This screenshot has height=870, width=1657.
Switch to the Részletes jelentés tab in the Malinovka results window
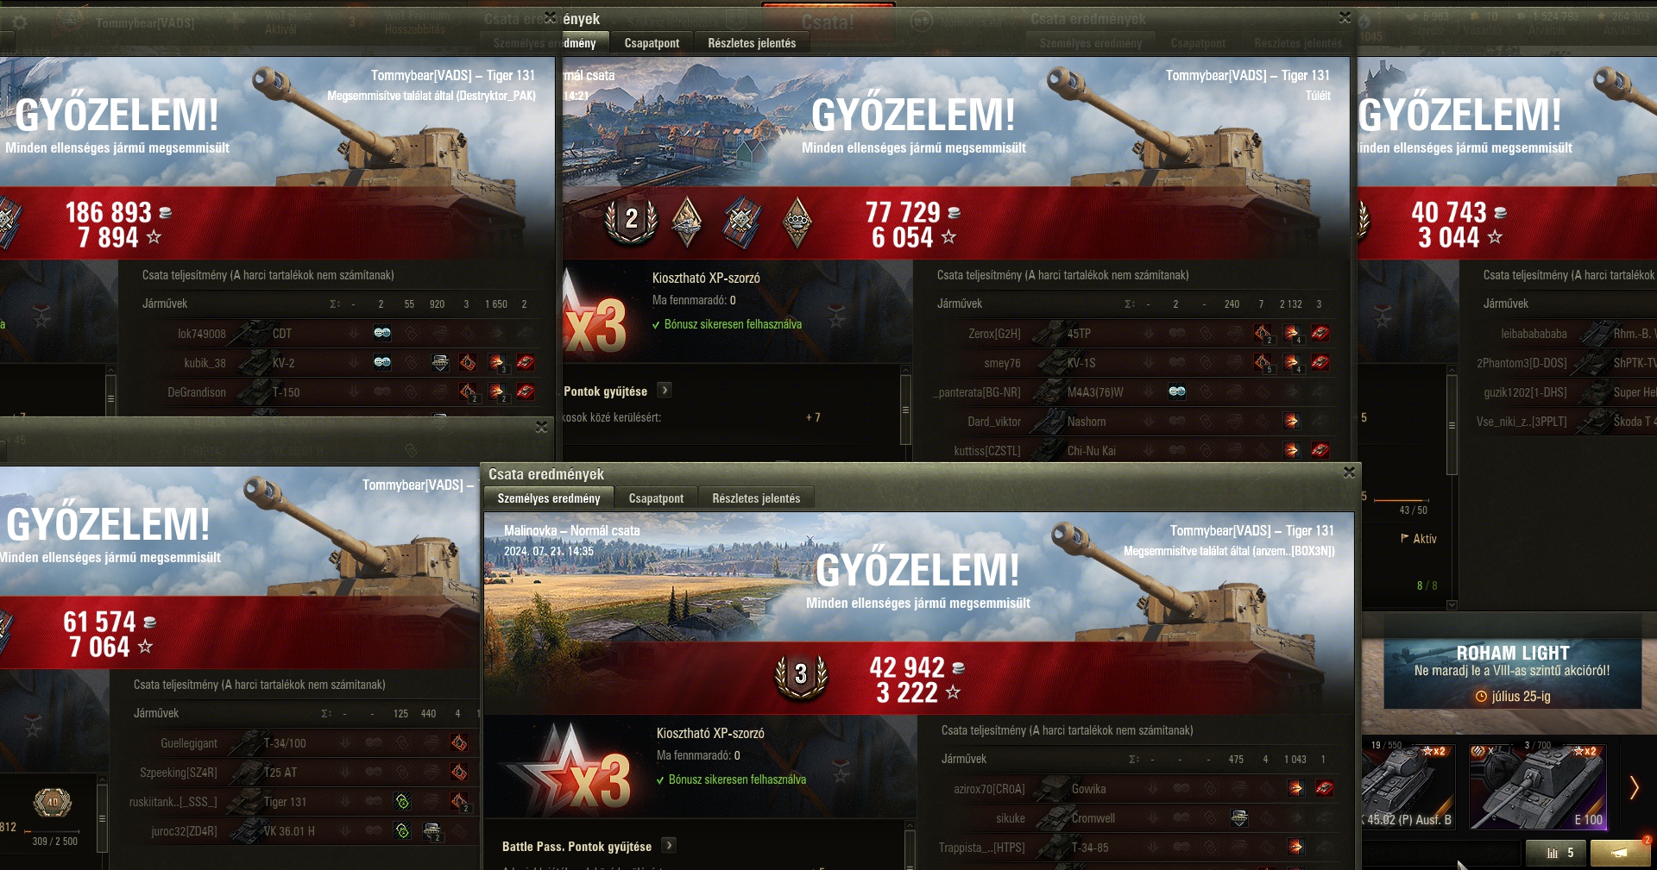tap(756, 498)
